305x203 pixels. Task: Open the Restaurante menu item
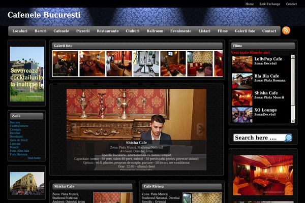[108, 31]
